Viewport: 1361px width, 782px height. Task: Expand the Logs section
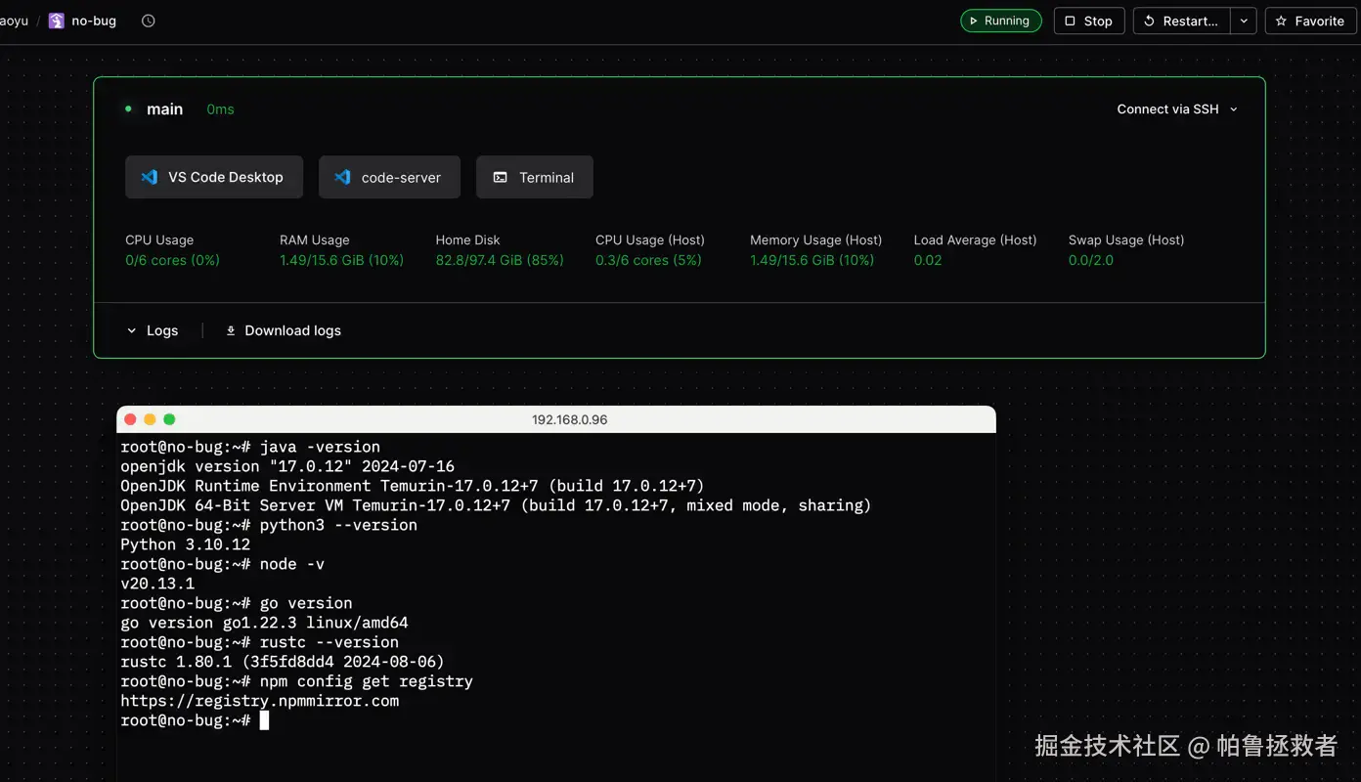coord(153,330)
